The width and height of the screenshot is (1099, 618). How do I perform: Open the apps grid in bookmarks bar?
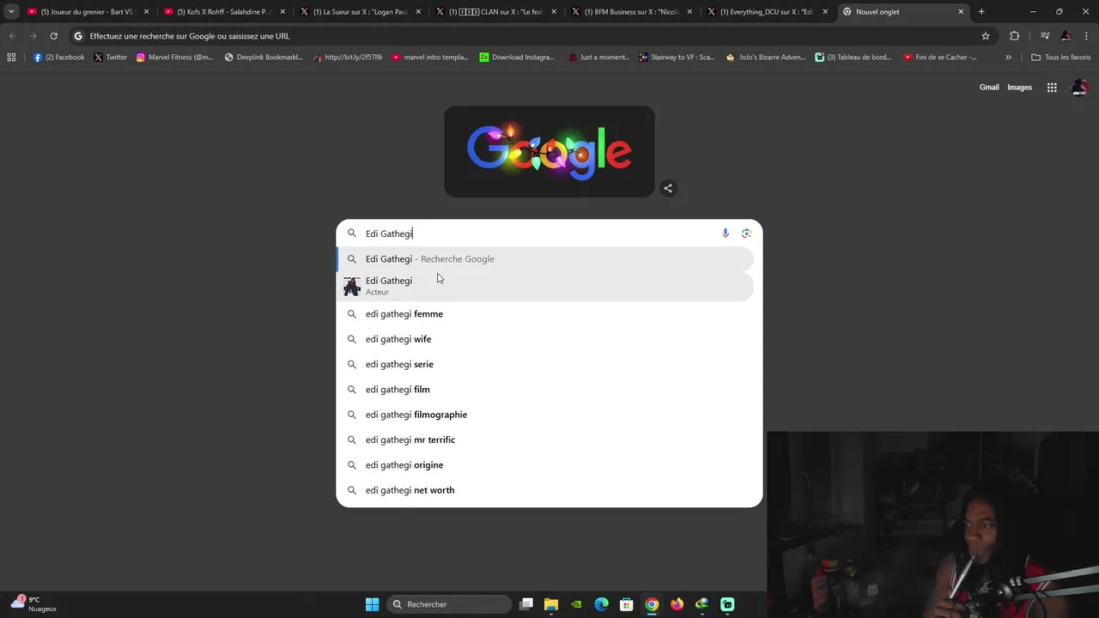(x=11, y=57)
